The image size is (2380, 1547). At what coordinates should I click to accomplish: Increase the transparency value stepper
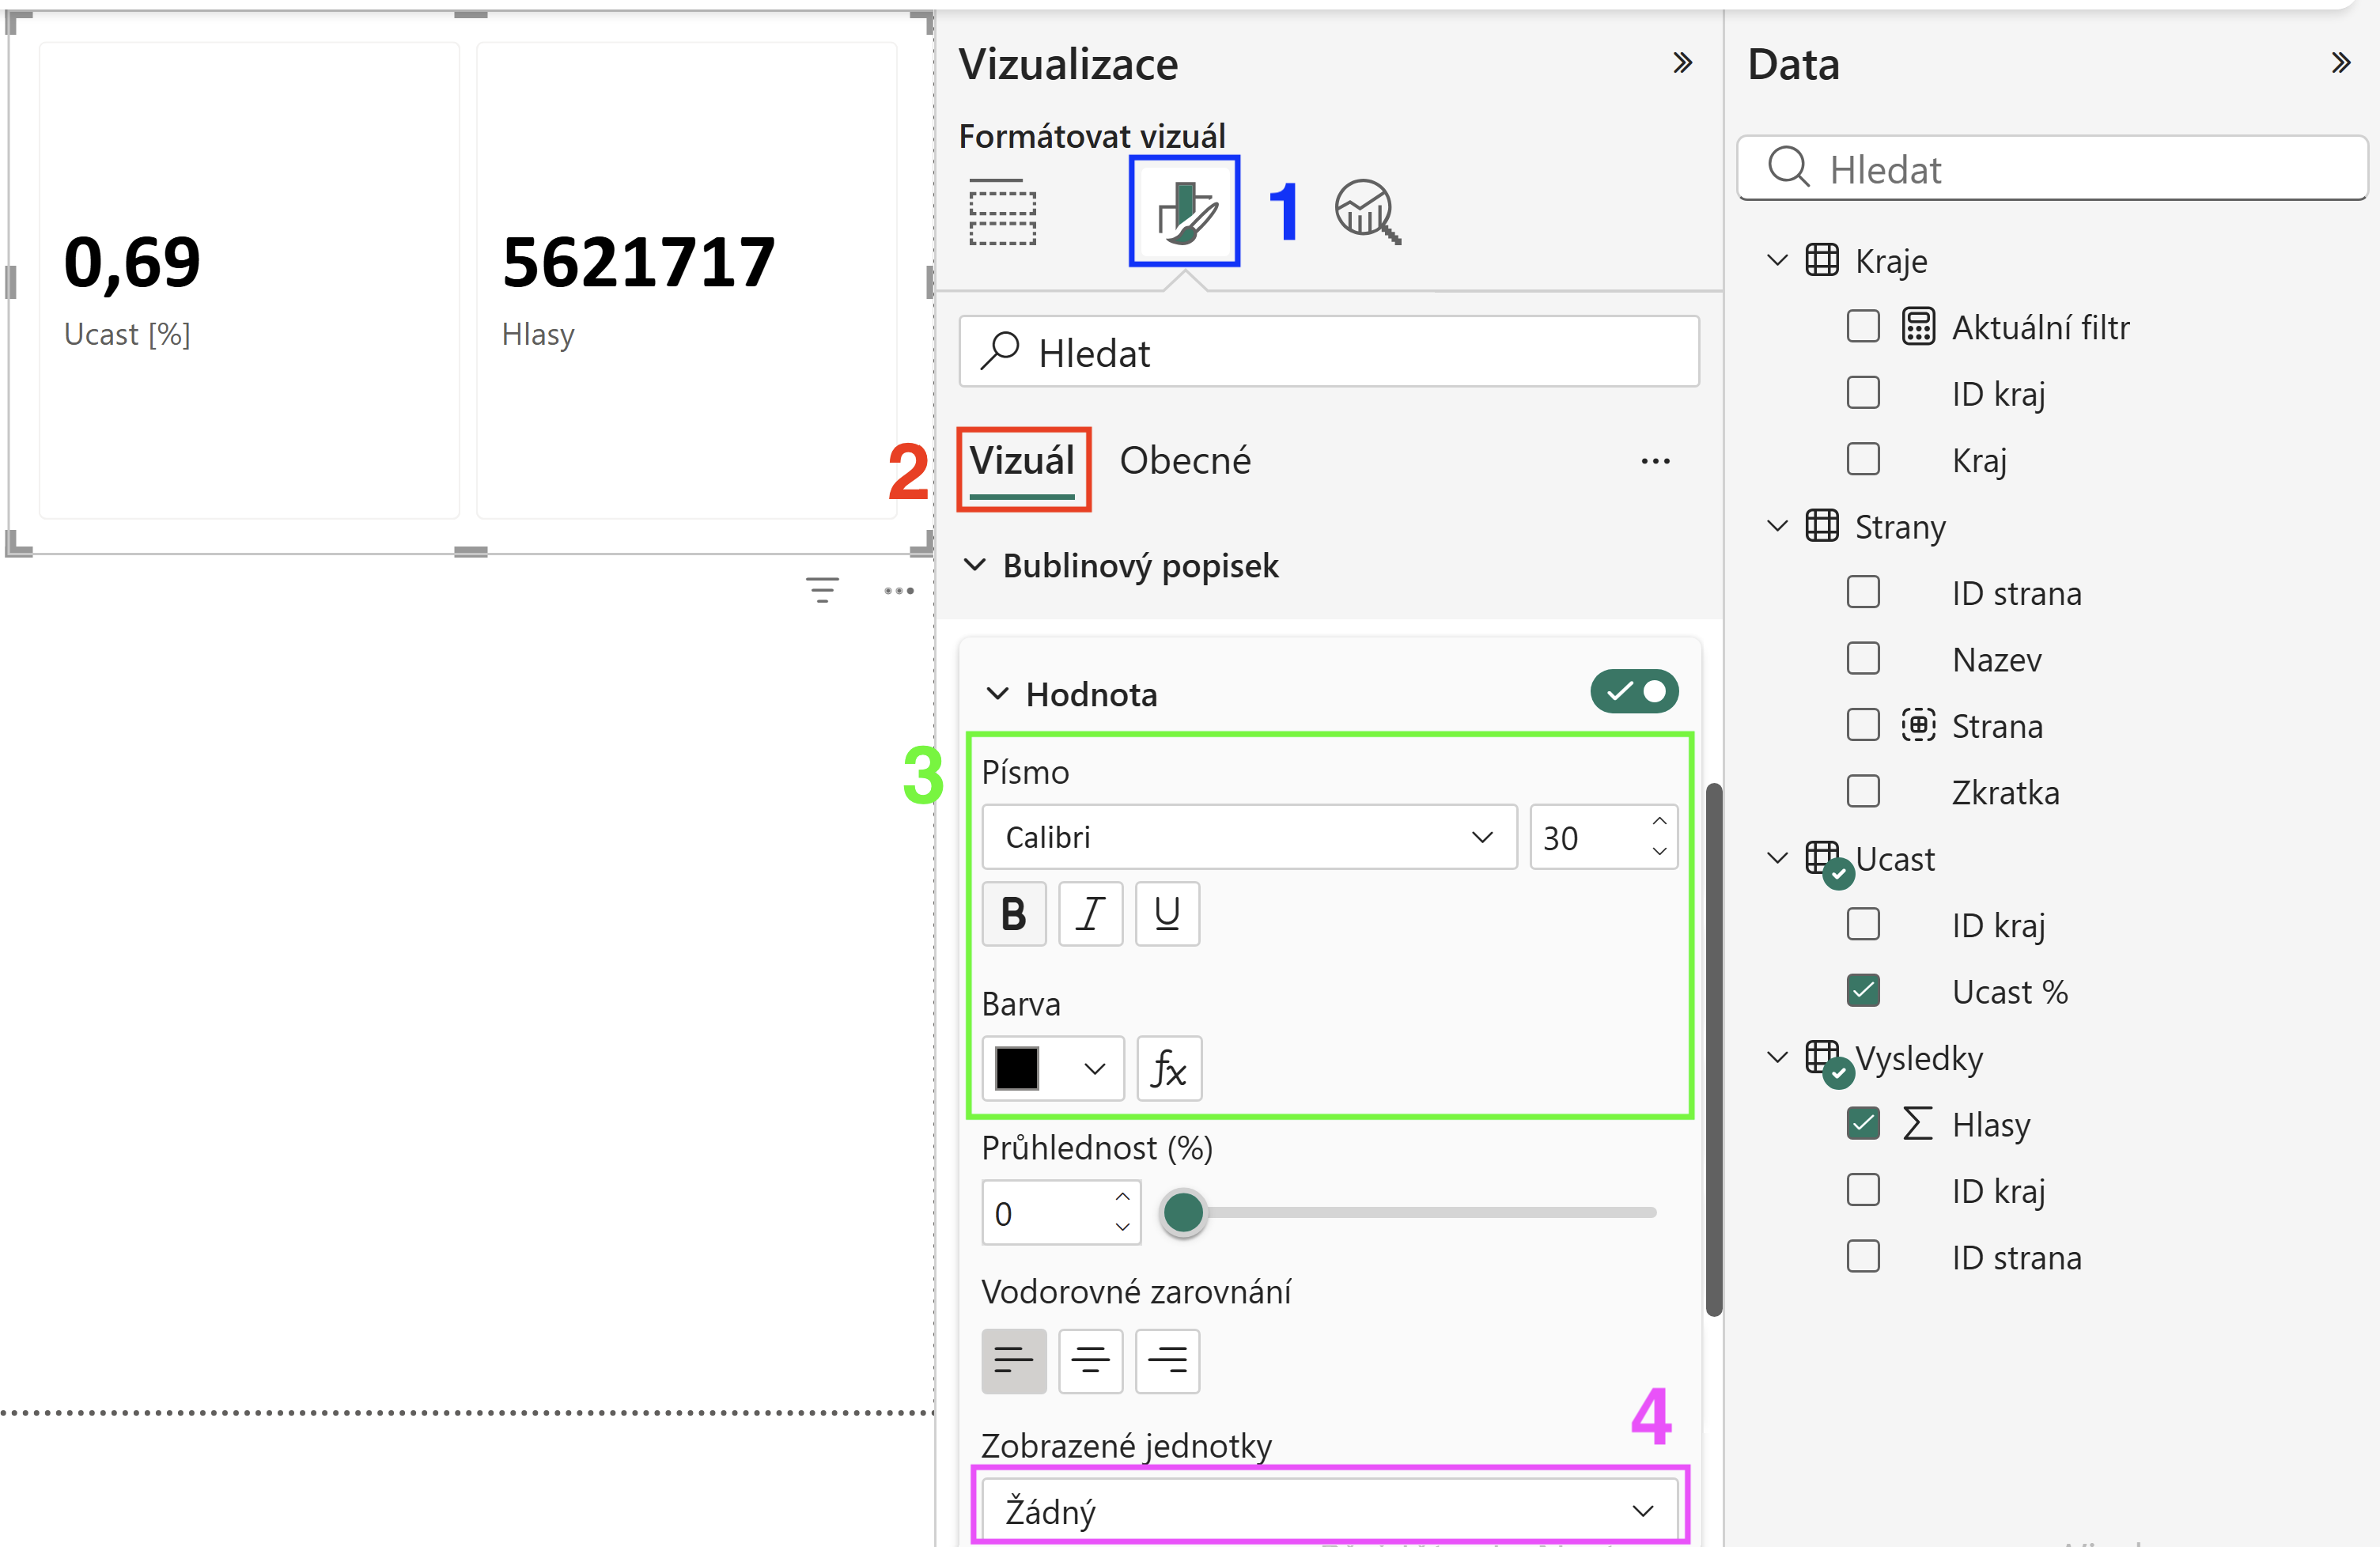coord(1123,1197)
